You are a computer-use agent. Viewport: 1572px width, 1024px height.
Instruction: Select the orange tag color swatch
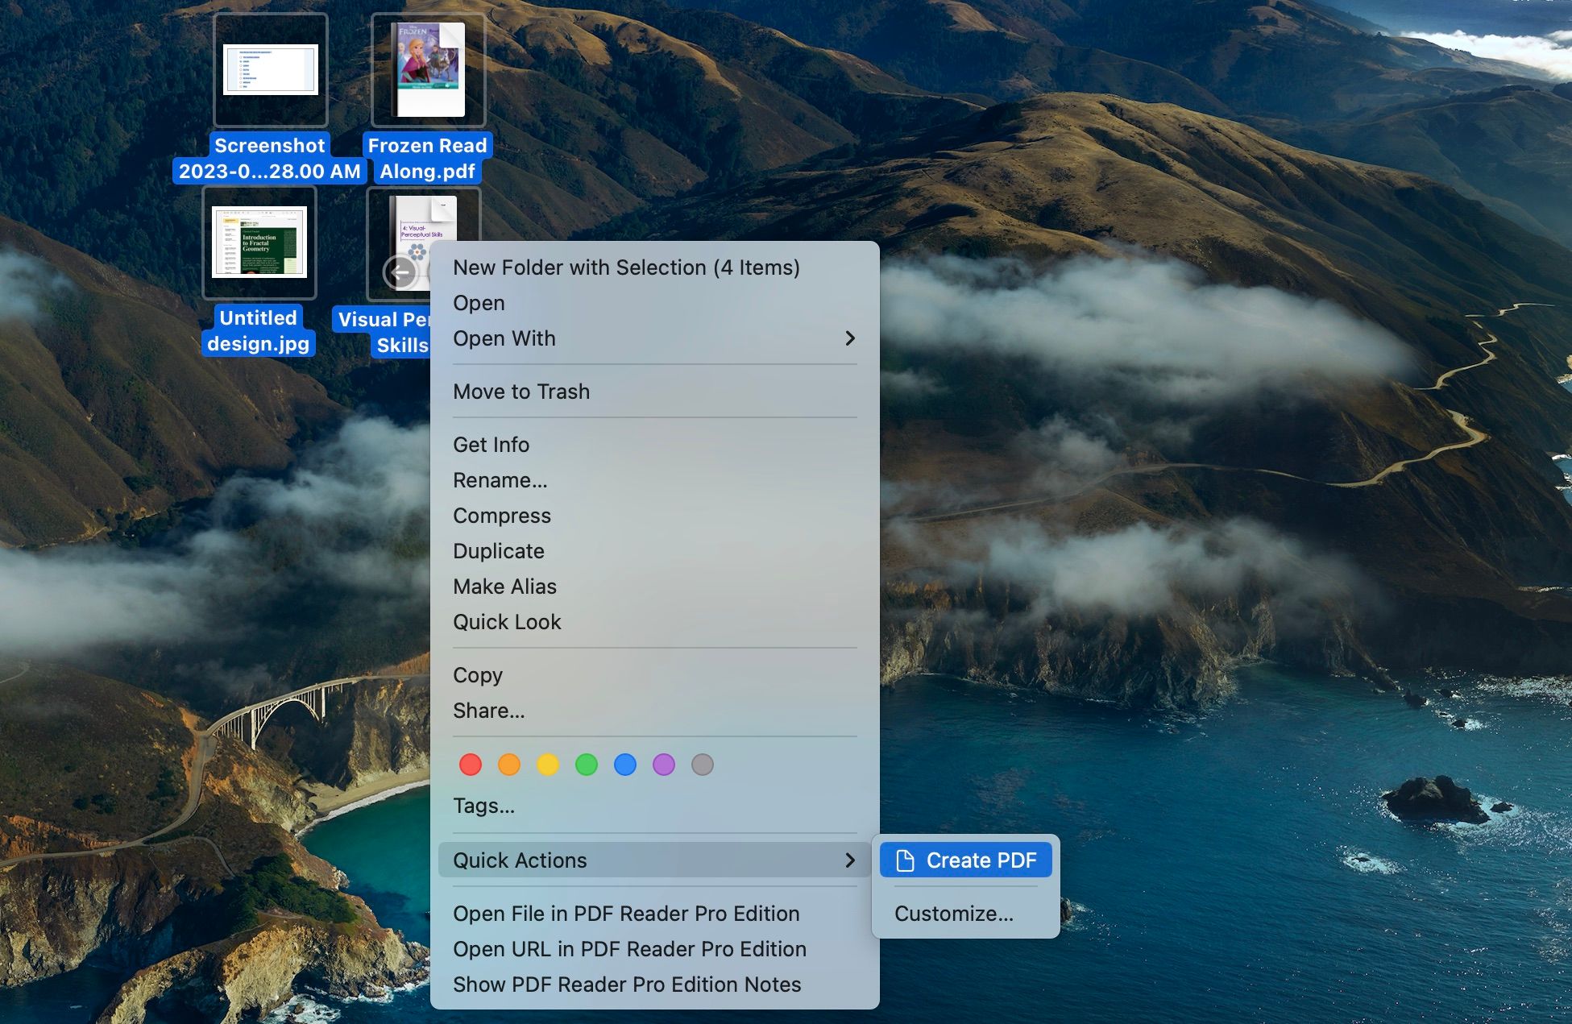click(x=508, y=764)
